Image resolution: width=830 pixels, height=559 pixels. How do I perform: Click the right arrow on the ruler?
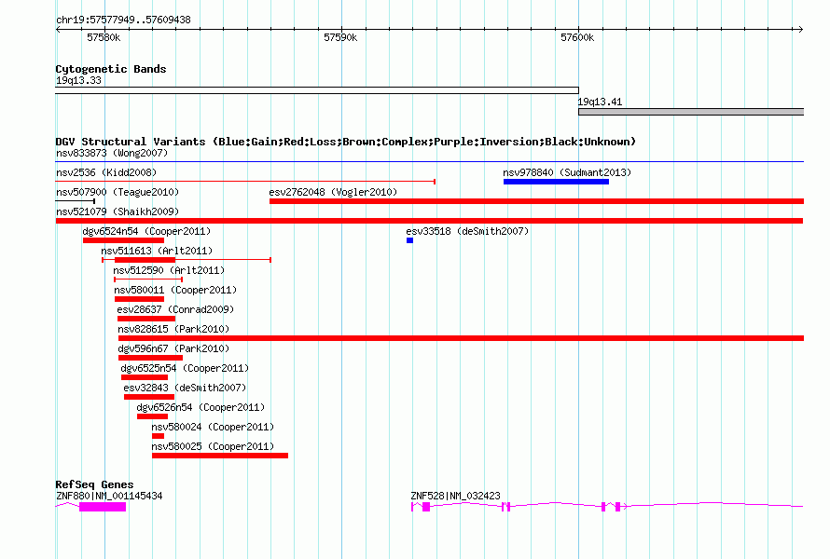(x=800, y=30)
